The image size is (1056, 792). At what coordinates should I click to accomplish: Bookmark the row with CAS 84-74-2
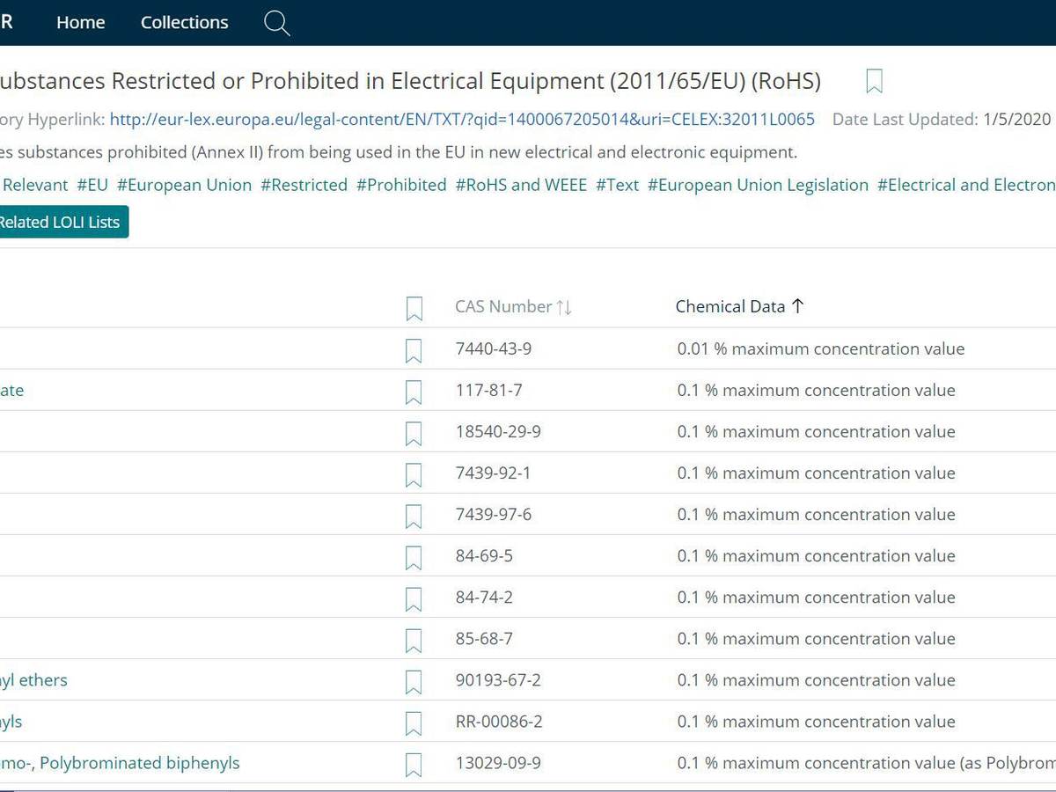[x=414, y=598]
